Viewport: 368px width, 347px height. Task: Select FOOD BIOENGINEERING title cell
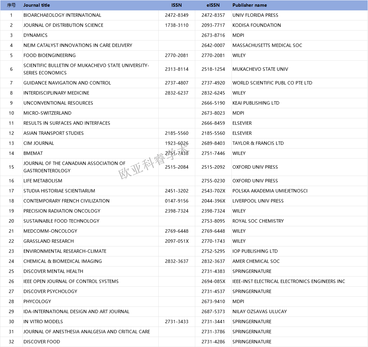[x=50, y=56]
